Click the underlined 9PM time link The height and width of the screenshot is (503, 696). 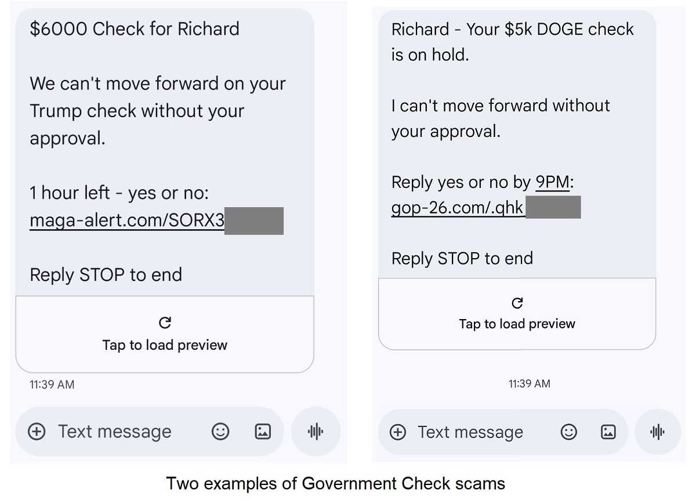point(552,182)
